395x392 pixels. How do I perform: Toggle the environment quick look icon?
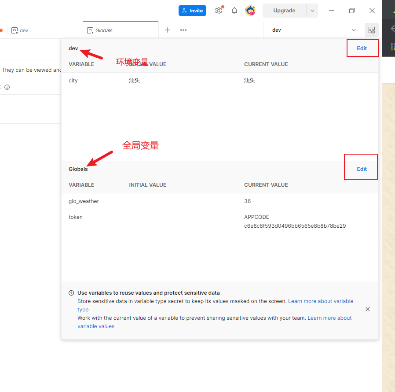pyautogui.click(x=372, y=30)
